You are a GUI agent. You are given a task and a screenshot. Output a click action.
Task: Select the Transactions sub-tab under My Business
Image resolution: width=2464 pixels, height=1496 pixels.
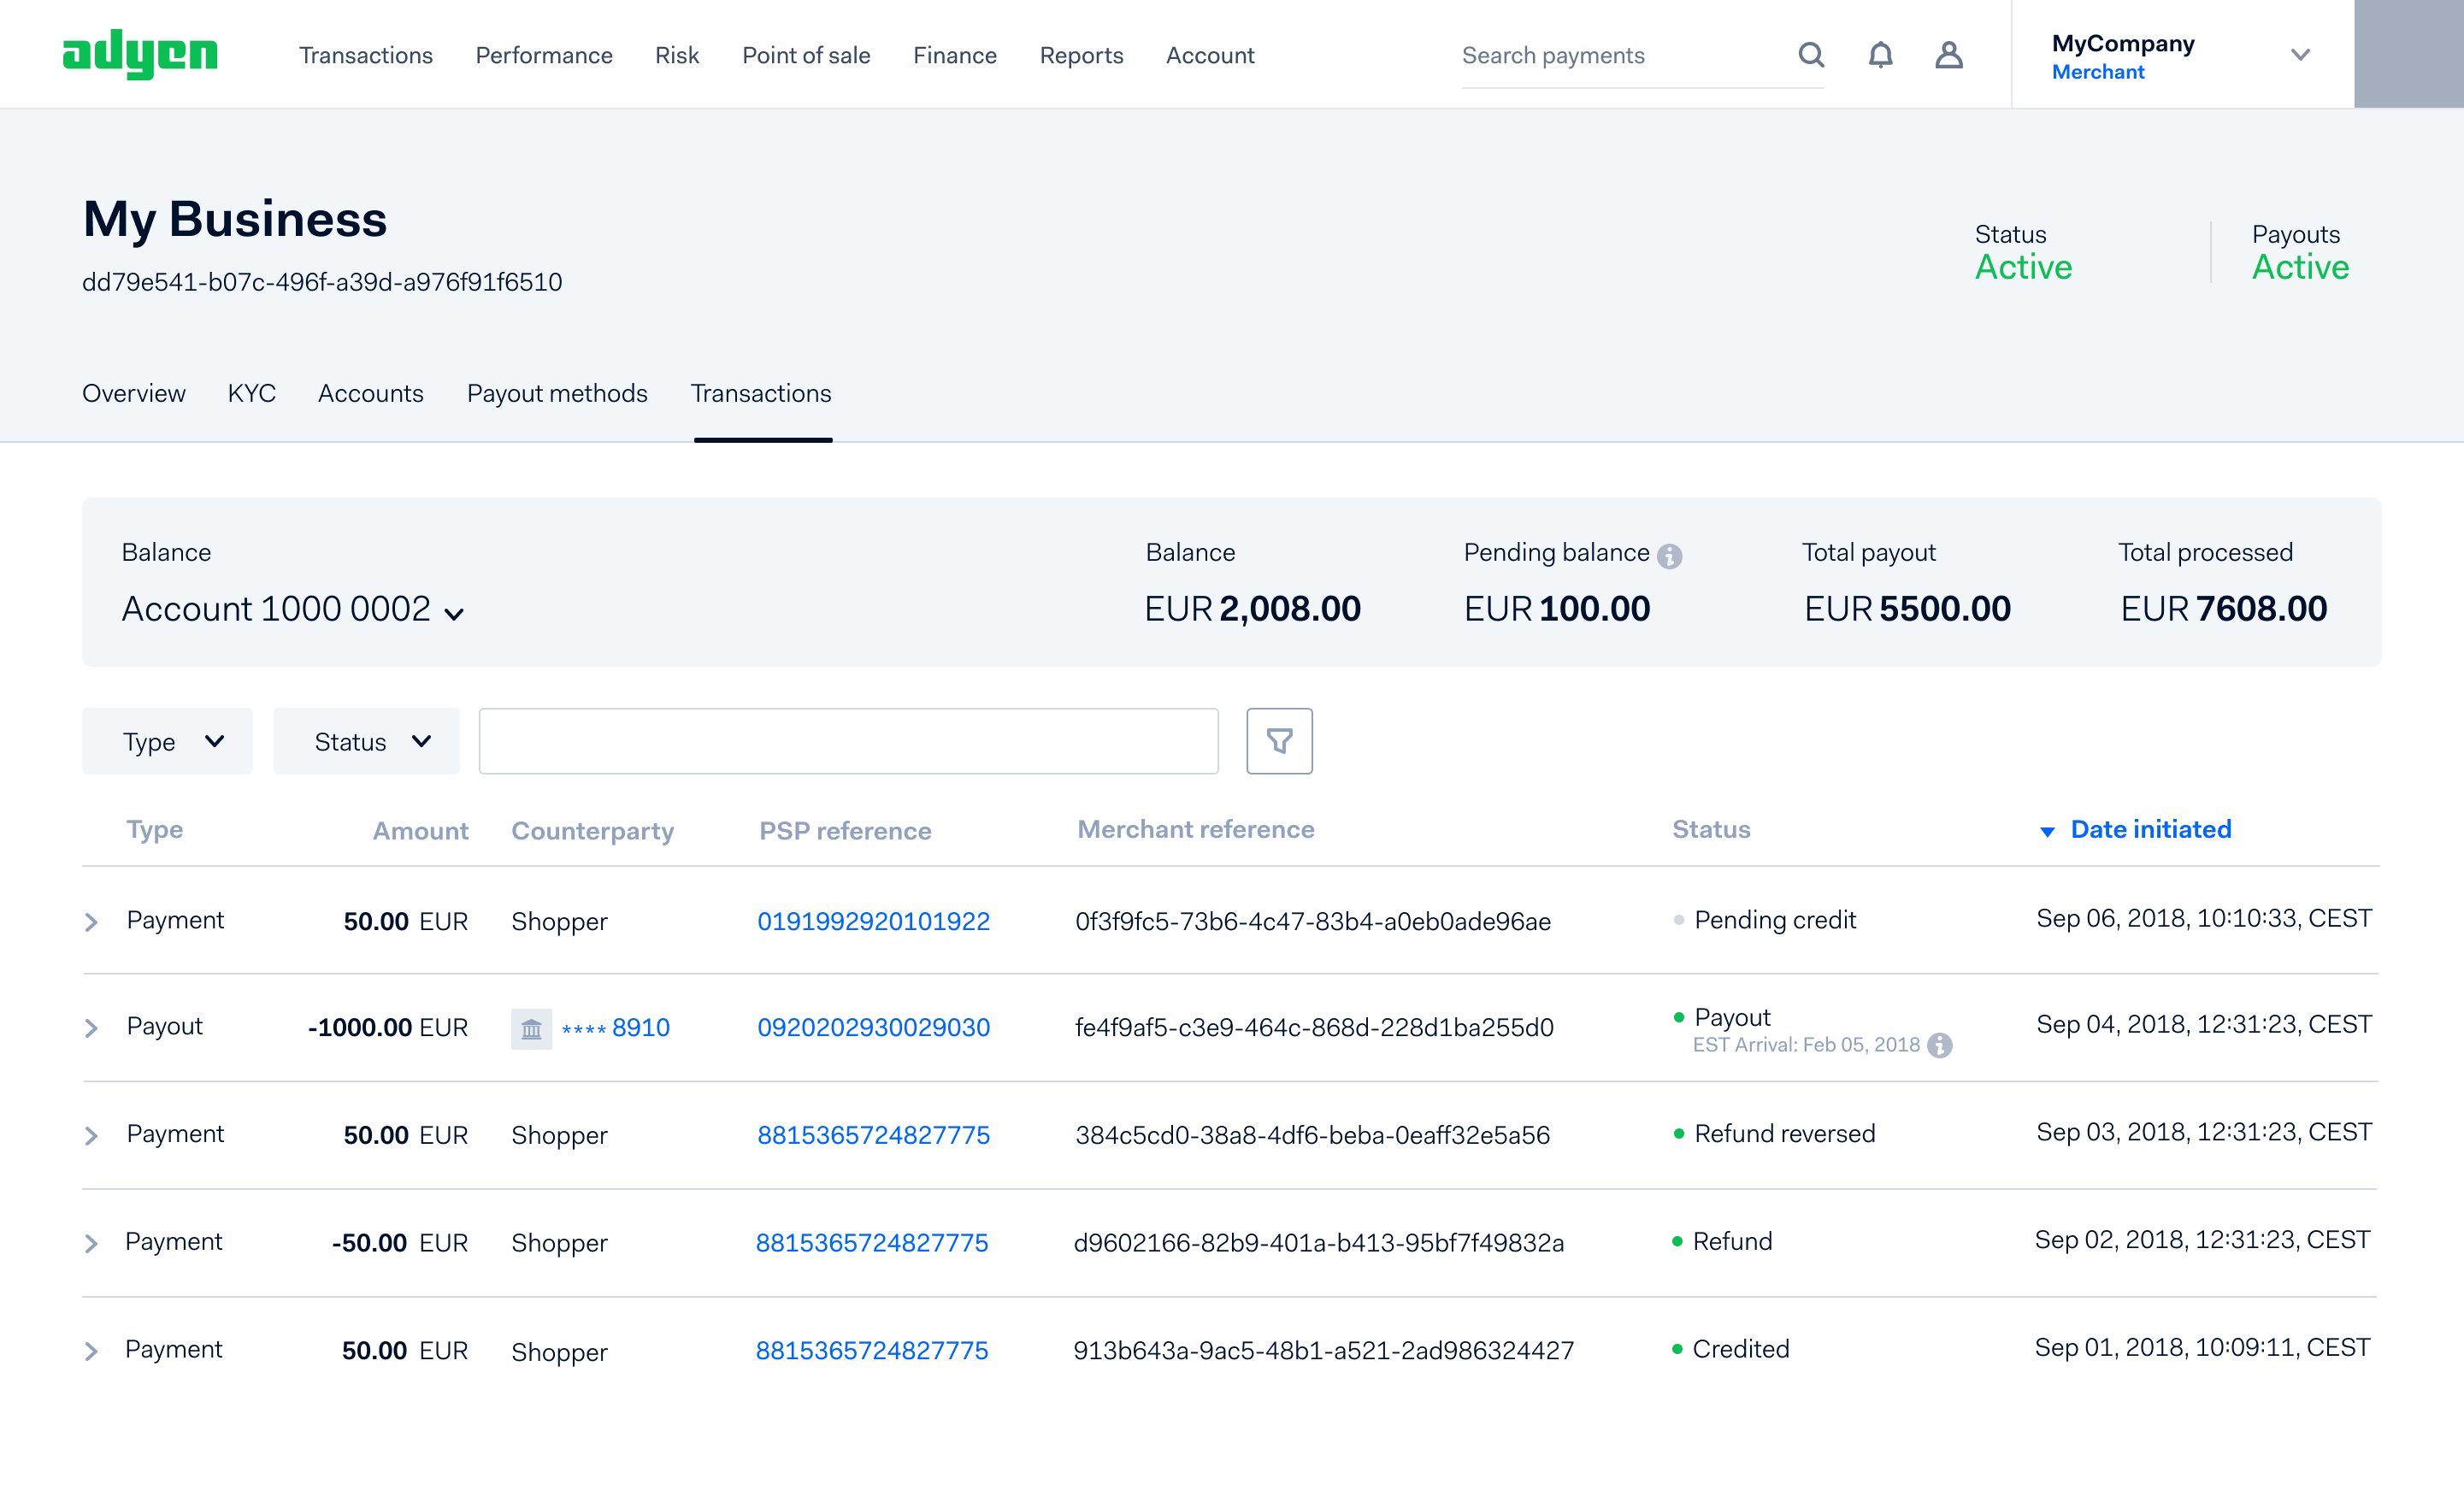point(761,393)
